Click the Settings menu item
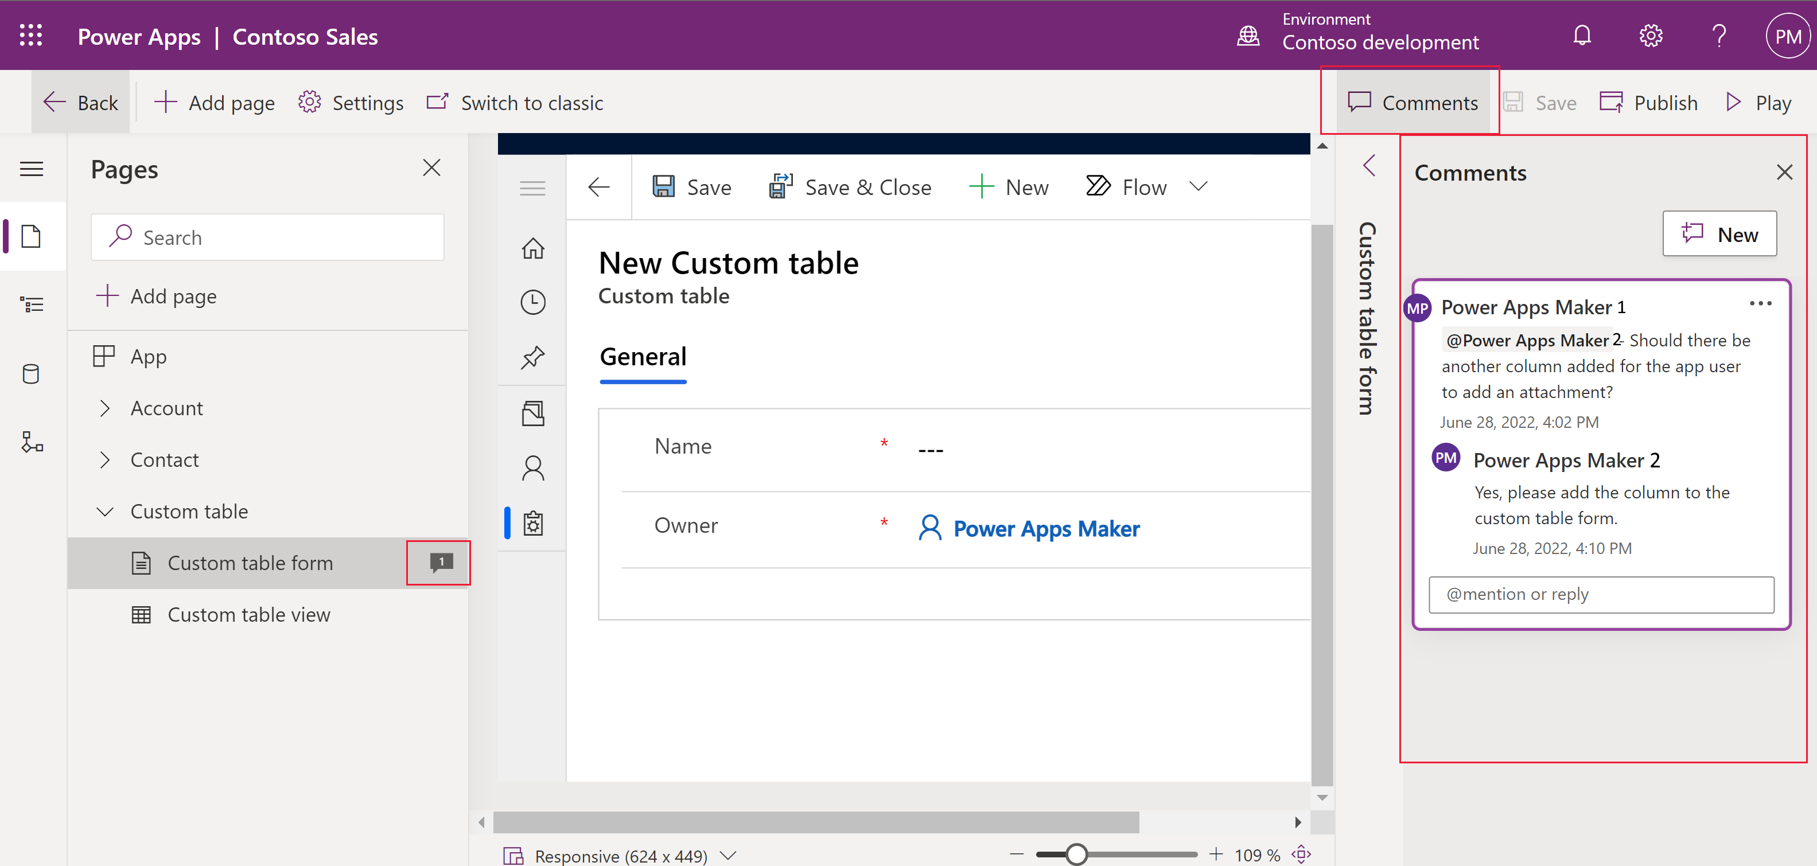1817x866 pixels. pyautogui.click(x=352, y=103)
